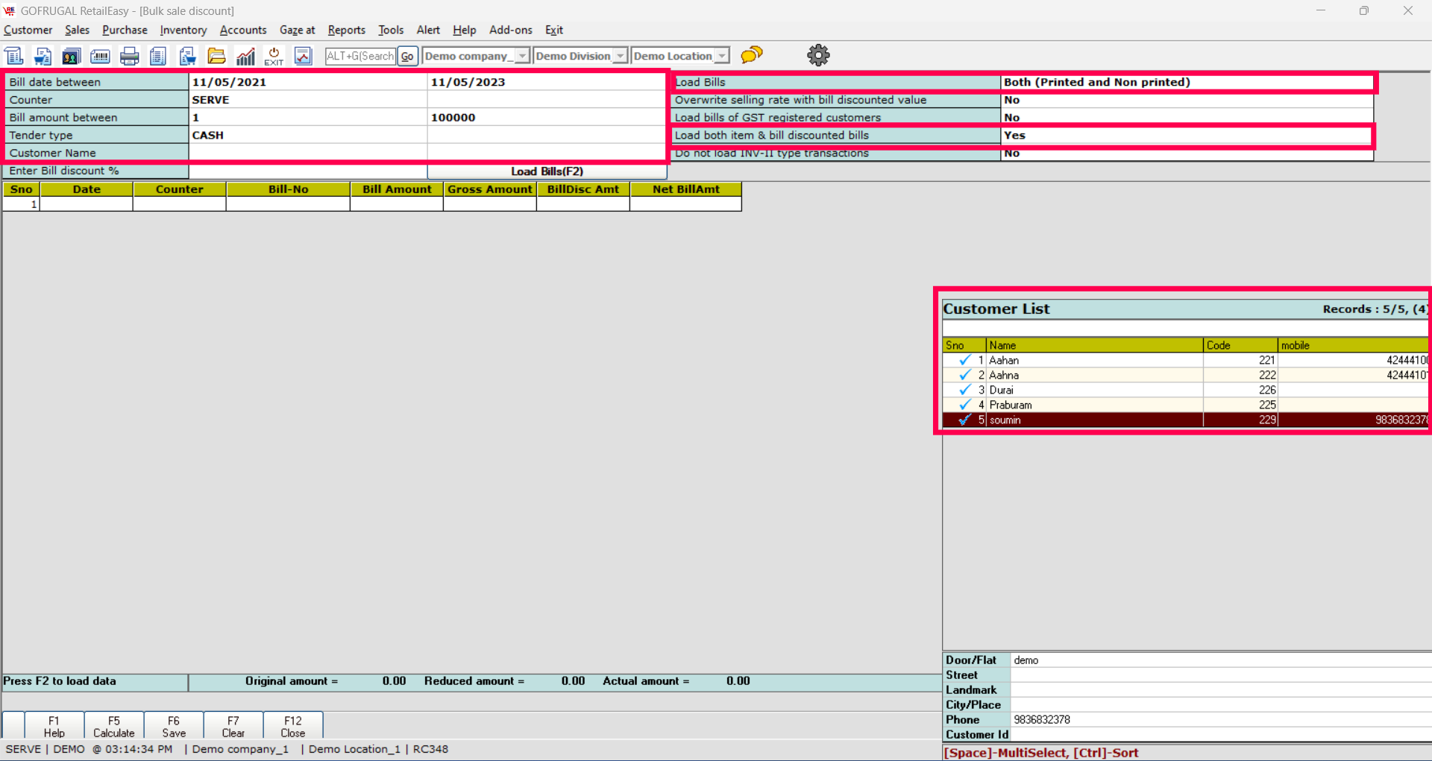Toggle checkmark for customer Durai
The width and height of the screenshot is (1432, 761).
click(964, 390)
